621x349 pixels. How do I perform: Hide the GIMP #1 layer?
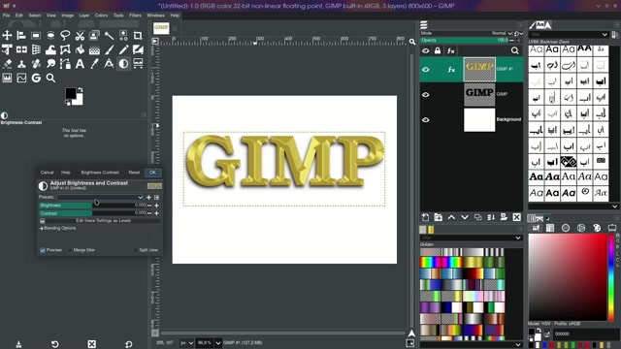coord(426,69)
